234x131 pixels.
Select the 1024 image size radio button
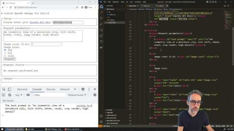[5, 56]
